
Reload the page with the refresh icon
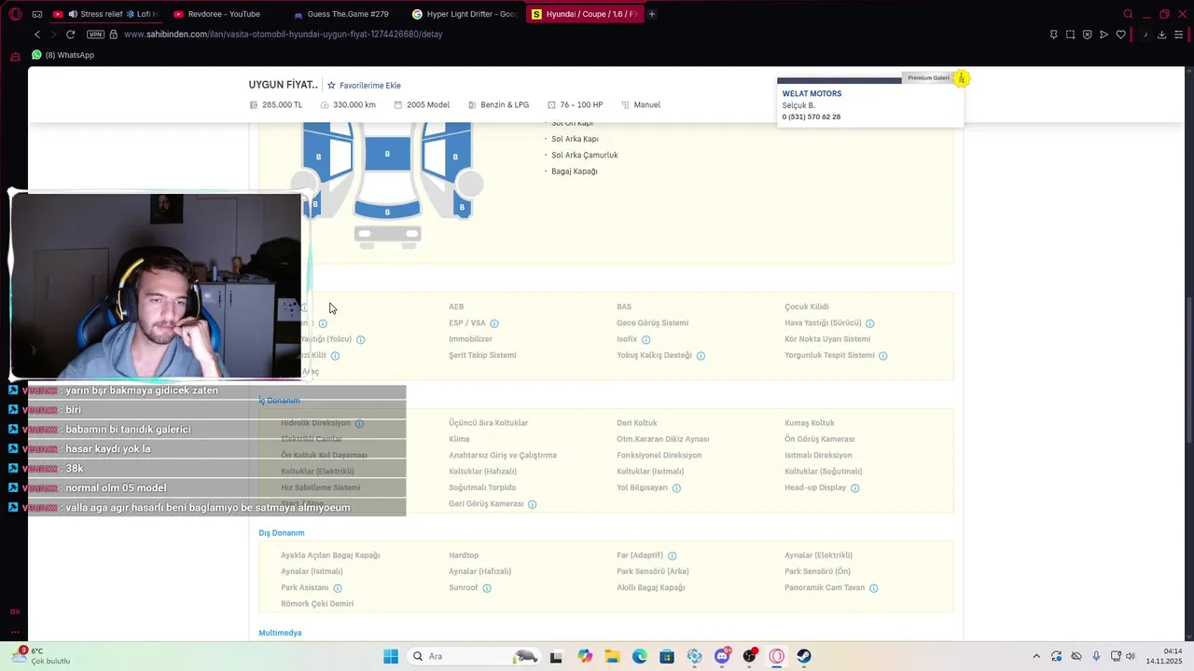click(x=70, y=34)
